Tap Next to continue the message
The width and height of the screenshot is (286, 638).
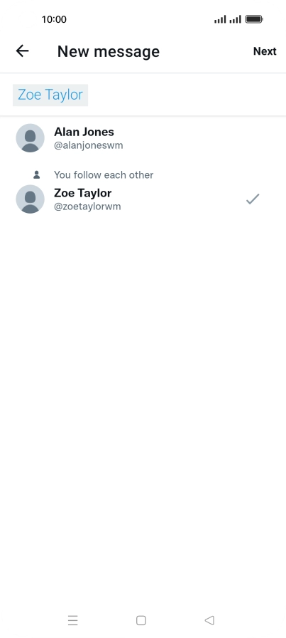(x=265, y=51)
